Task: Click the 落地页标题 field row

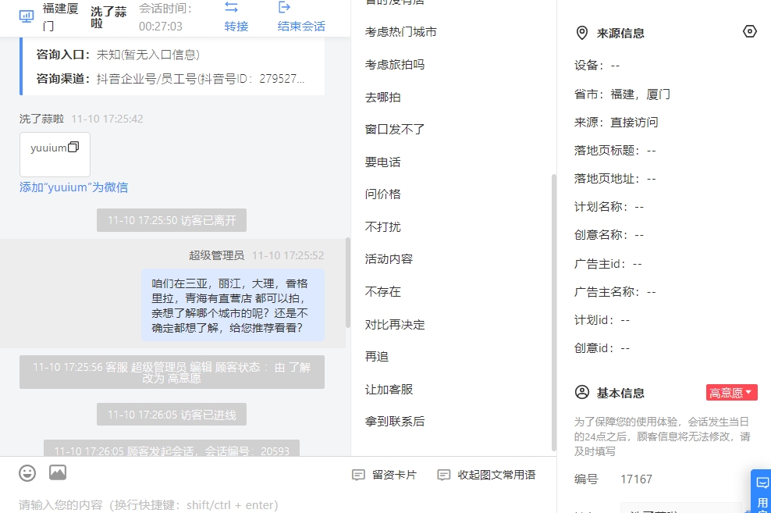Action: (x=615, y=151)
